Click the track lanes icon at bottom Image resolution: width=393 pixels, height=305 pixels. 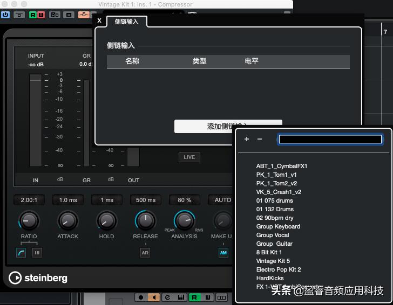[x=221, y=297]
